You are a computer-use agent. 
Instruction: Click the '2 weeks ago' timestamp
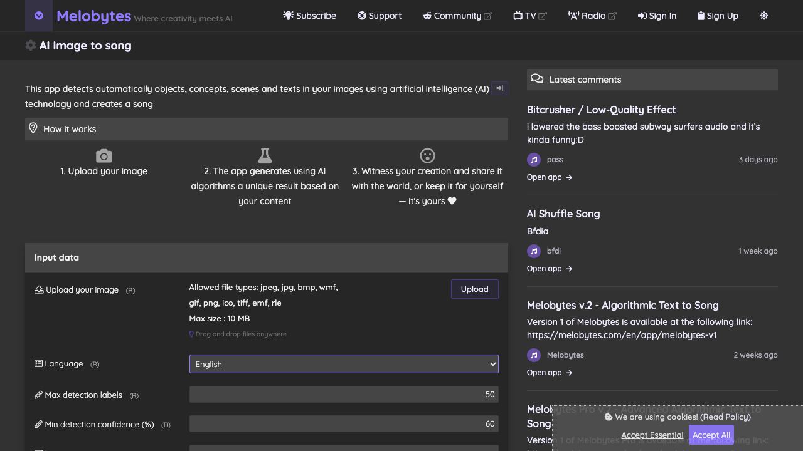click(755, 355)
